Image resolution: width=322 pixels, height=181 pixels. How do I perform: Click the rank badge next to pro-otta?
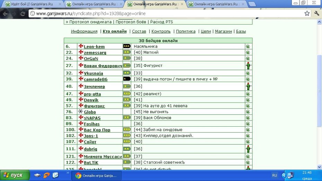pyautogui.click(x=127, y=93)
